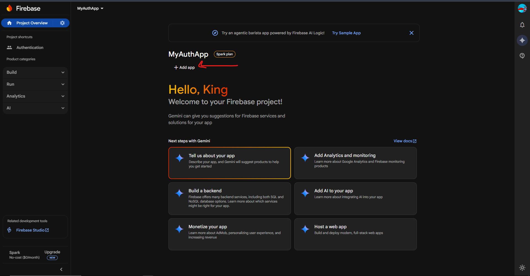Click the notifications bell icon
This screenshot has width=530, height=276.
[522, 25]
